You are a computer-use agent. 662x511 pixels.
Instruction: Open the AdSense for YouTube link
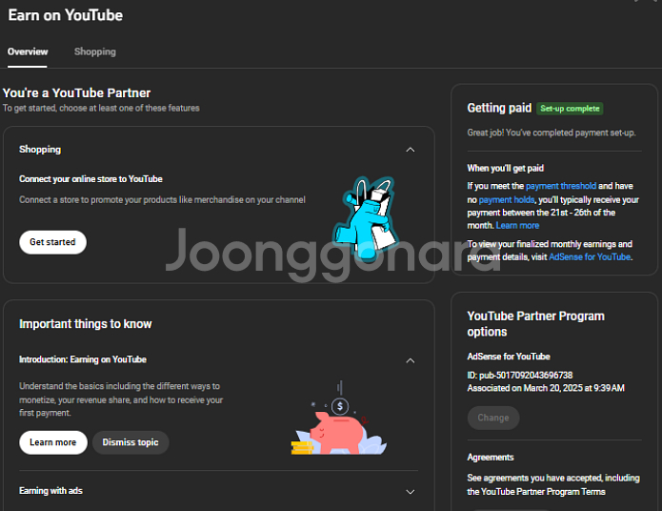(x=590, y=257)
